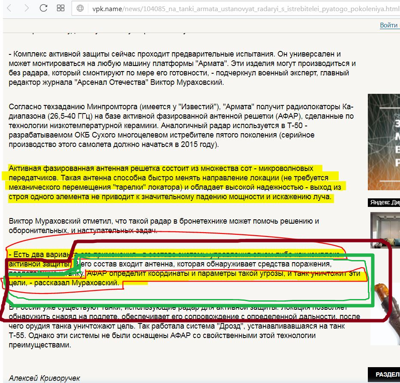Click the Яндекс.Директ ad label
The height and width of the screenshot is (383, 400).
point(385,203)
